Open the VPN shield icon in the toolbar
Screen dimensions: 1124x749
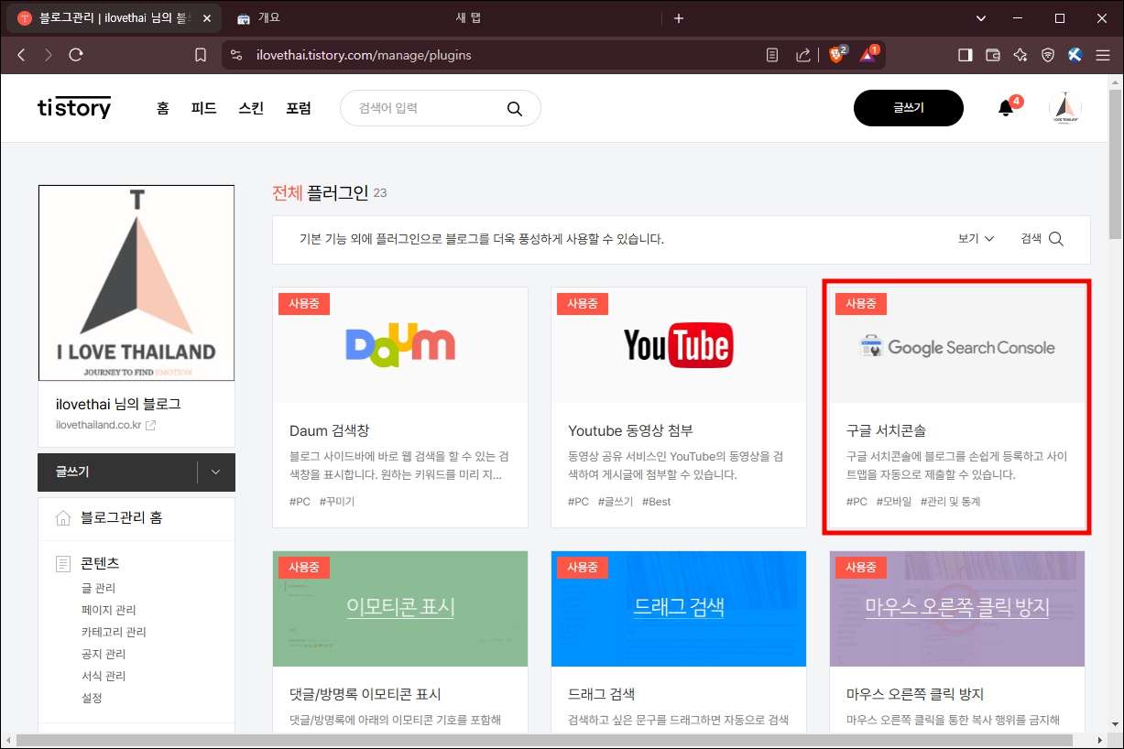tap(1048, 55)
